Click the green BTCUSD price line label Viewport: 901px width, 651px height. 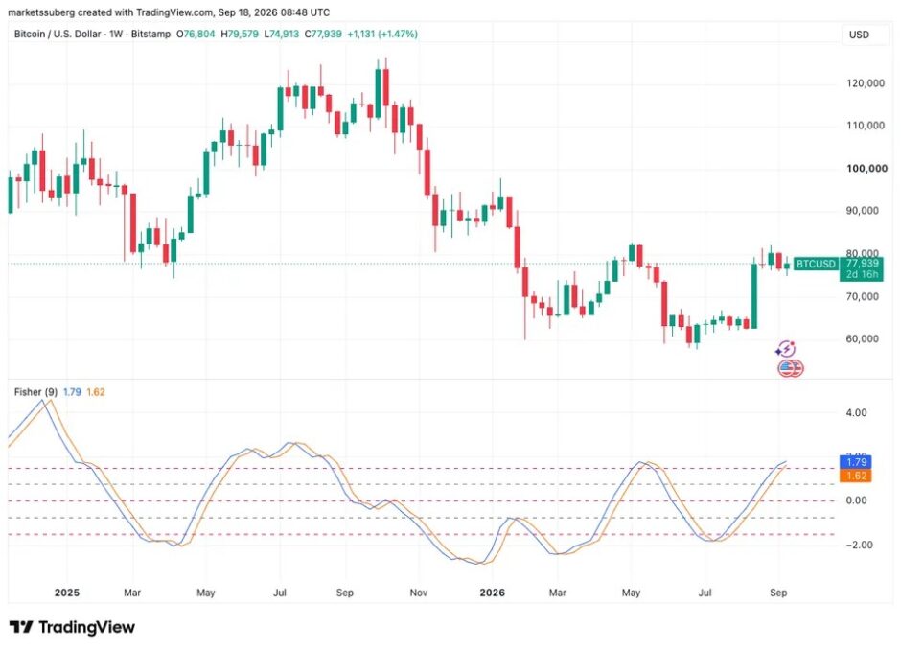point(816,264)
